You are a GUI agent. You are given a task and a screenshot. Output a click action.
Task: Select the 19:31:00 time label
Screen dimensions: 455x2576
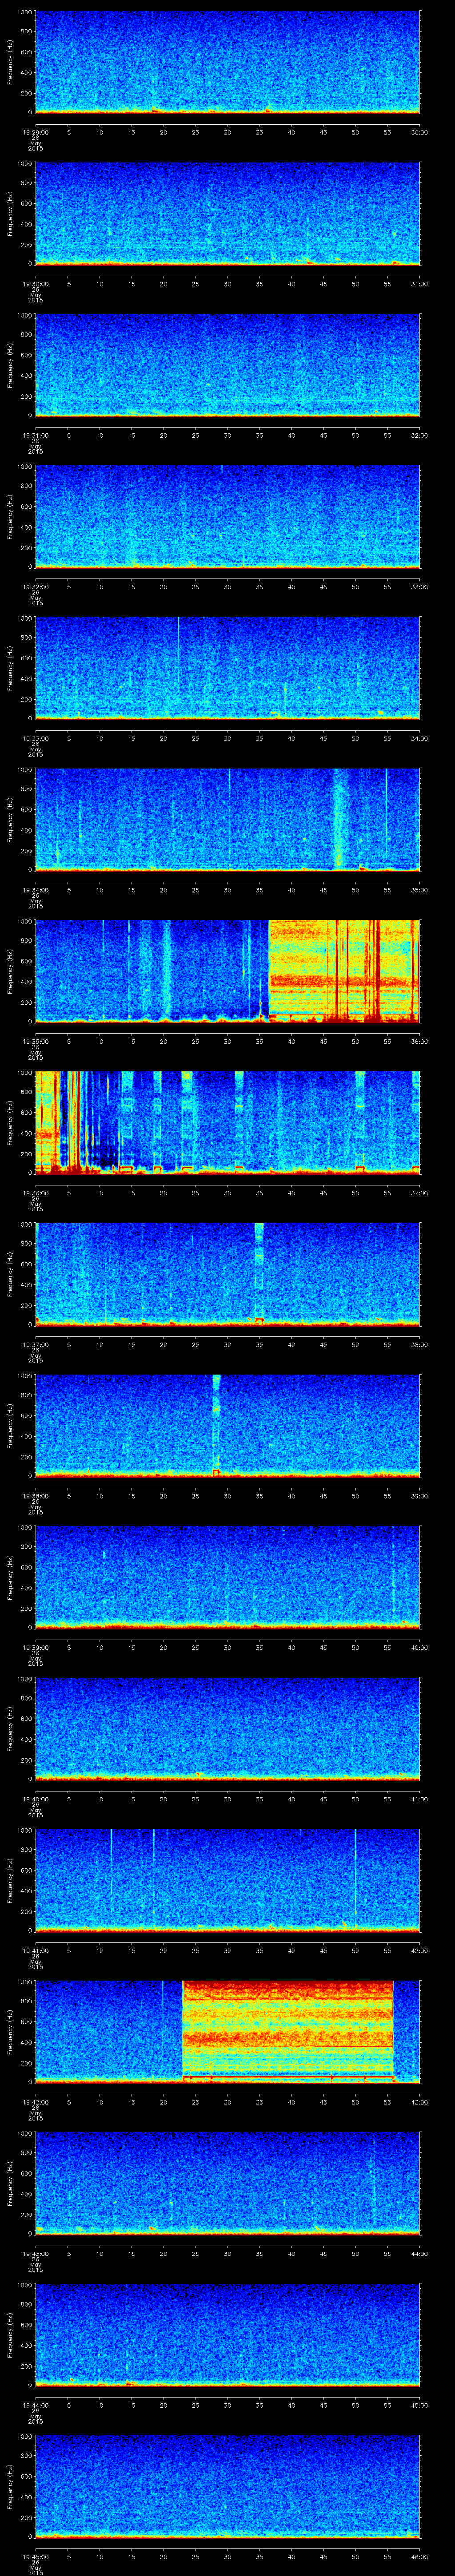coord(35,435)
